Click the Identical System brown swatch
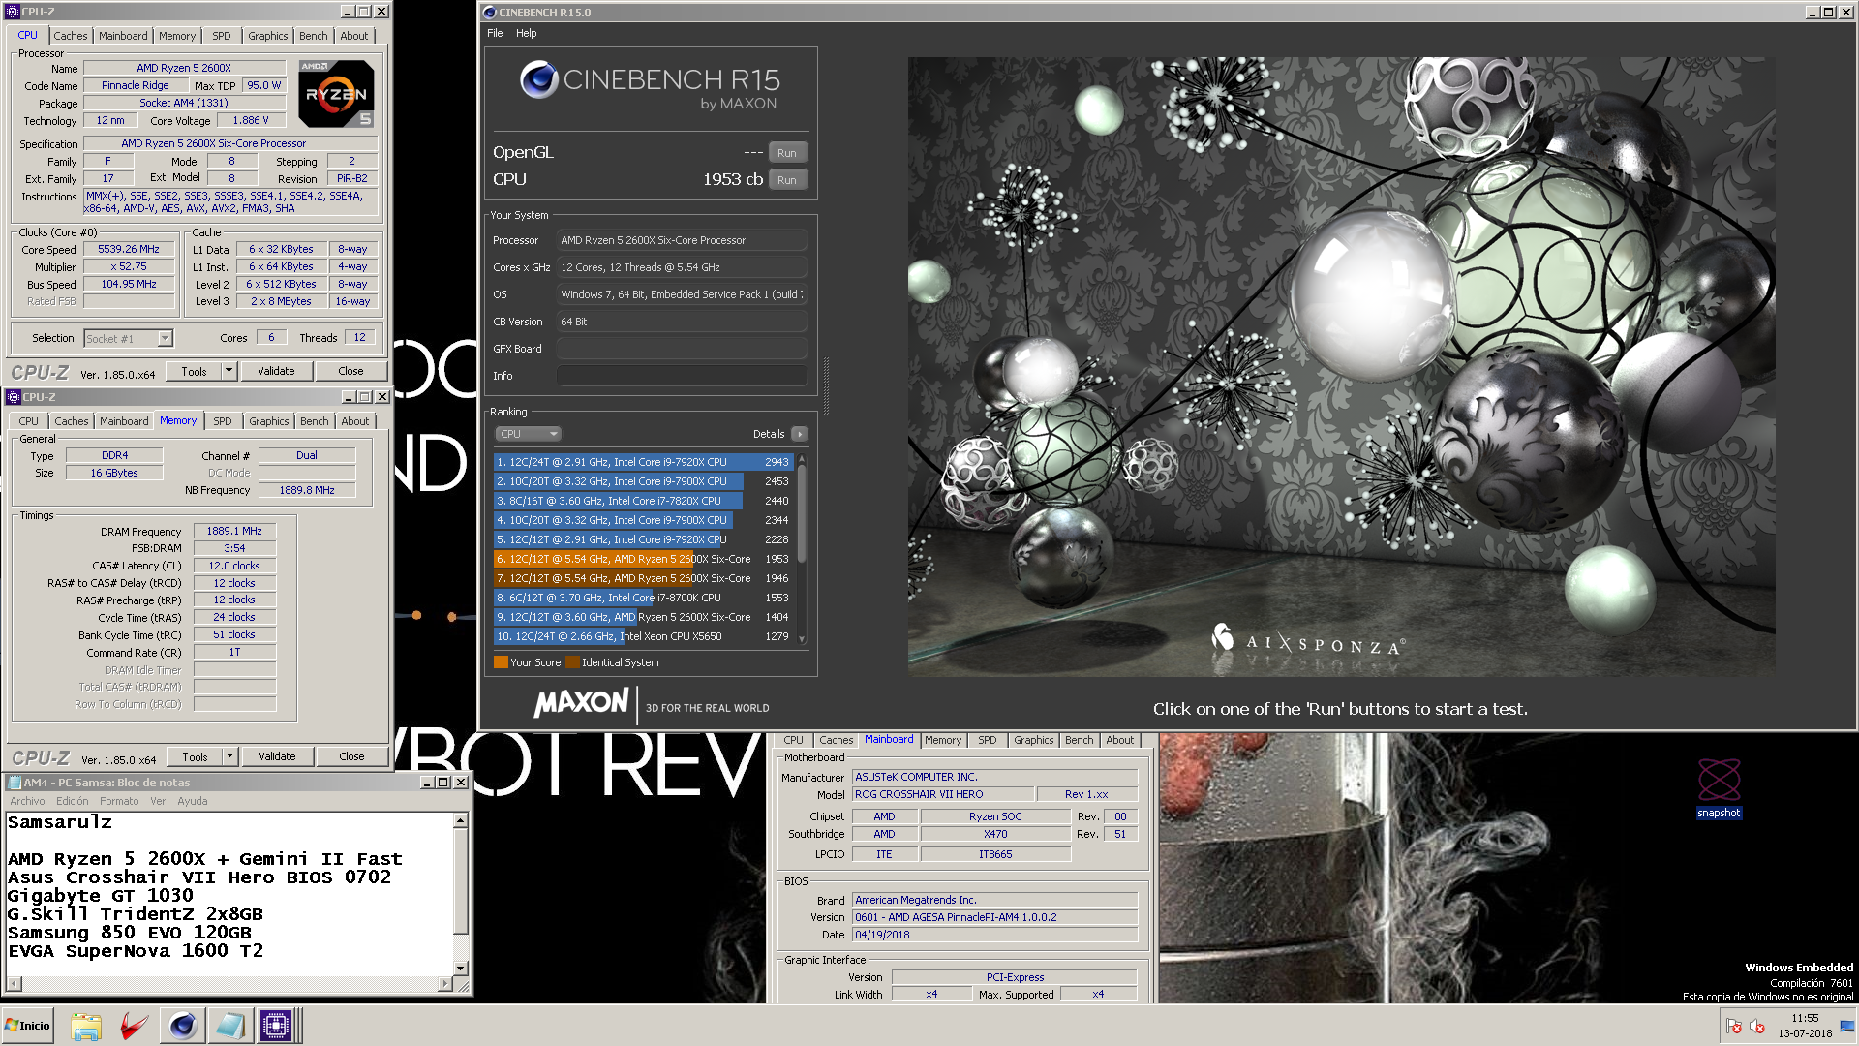This screenshot has height=1046, width=1859. 572,662
